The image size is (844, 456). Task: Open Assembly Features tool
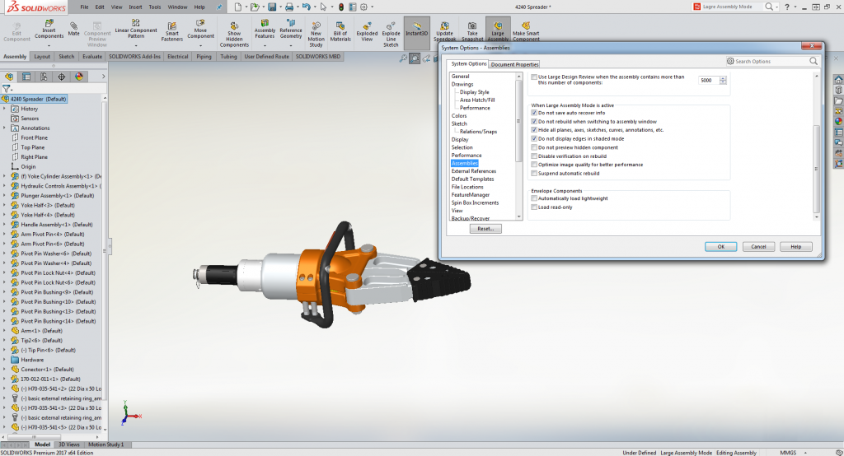tap(265, 30)
